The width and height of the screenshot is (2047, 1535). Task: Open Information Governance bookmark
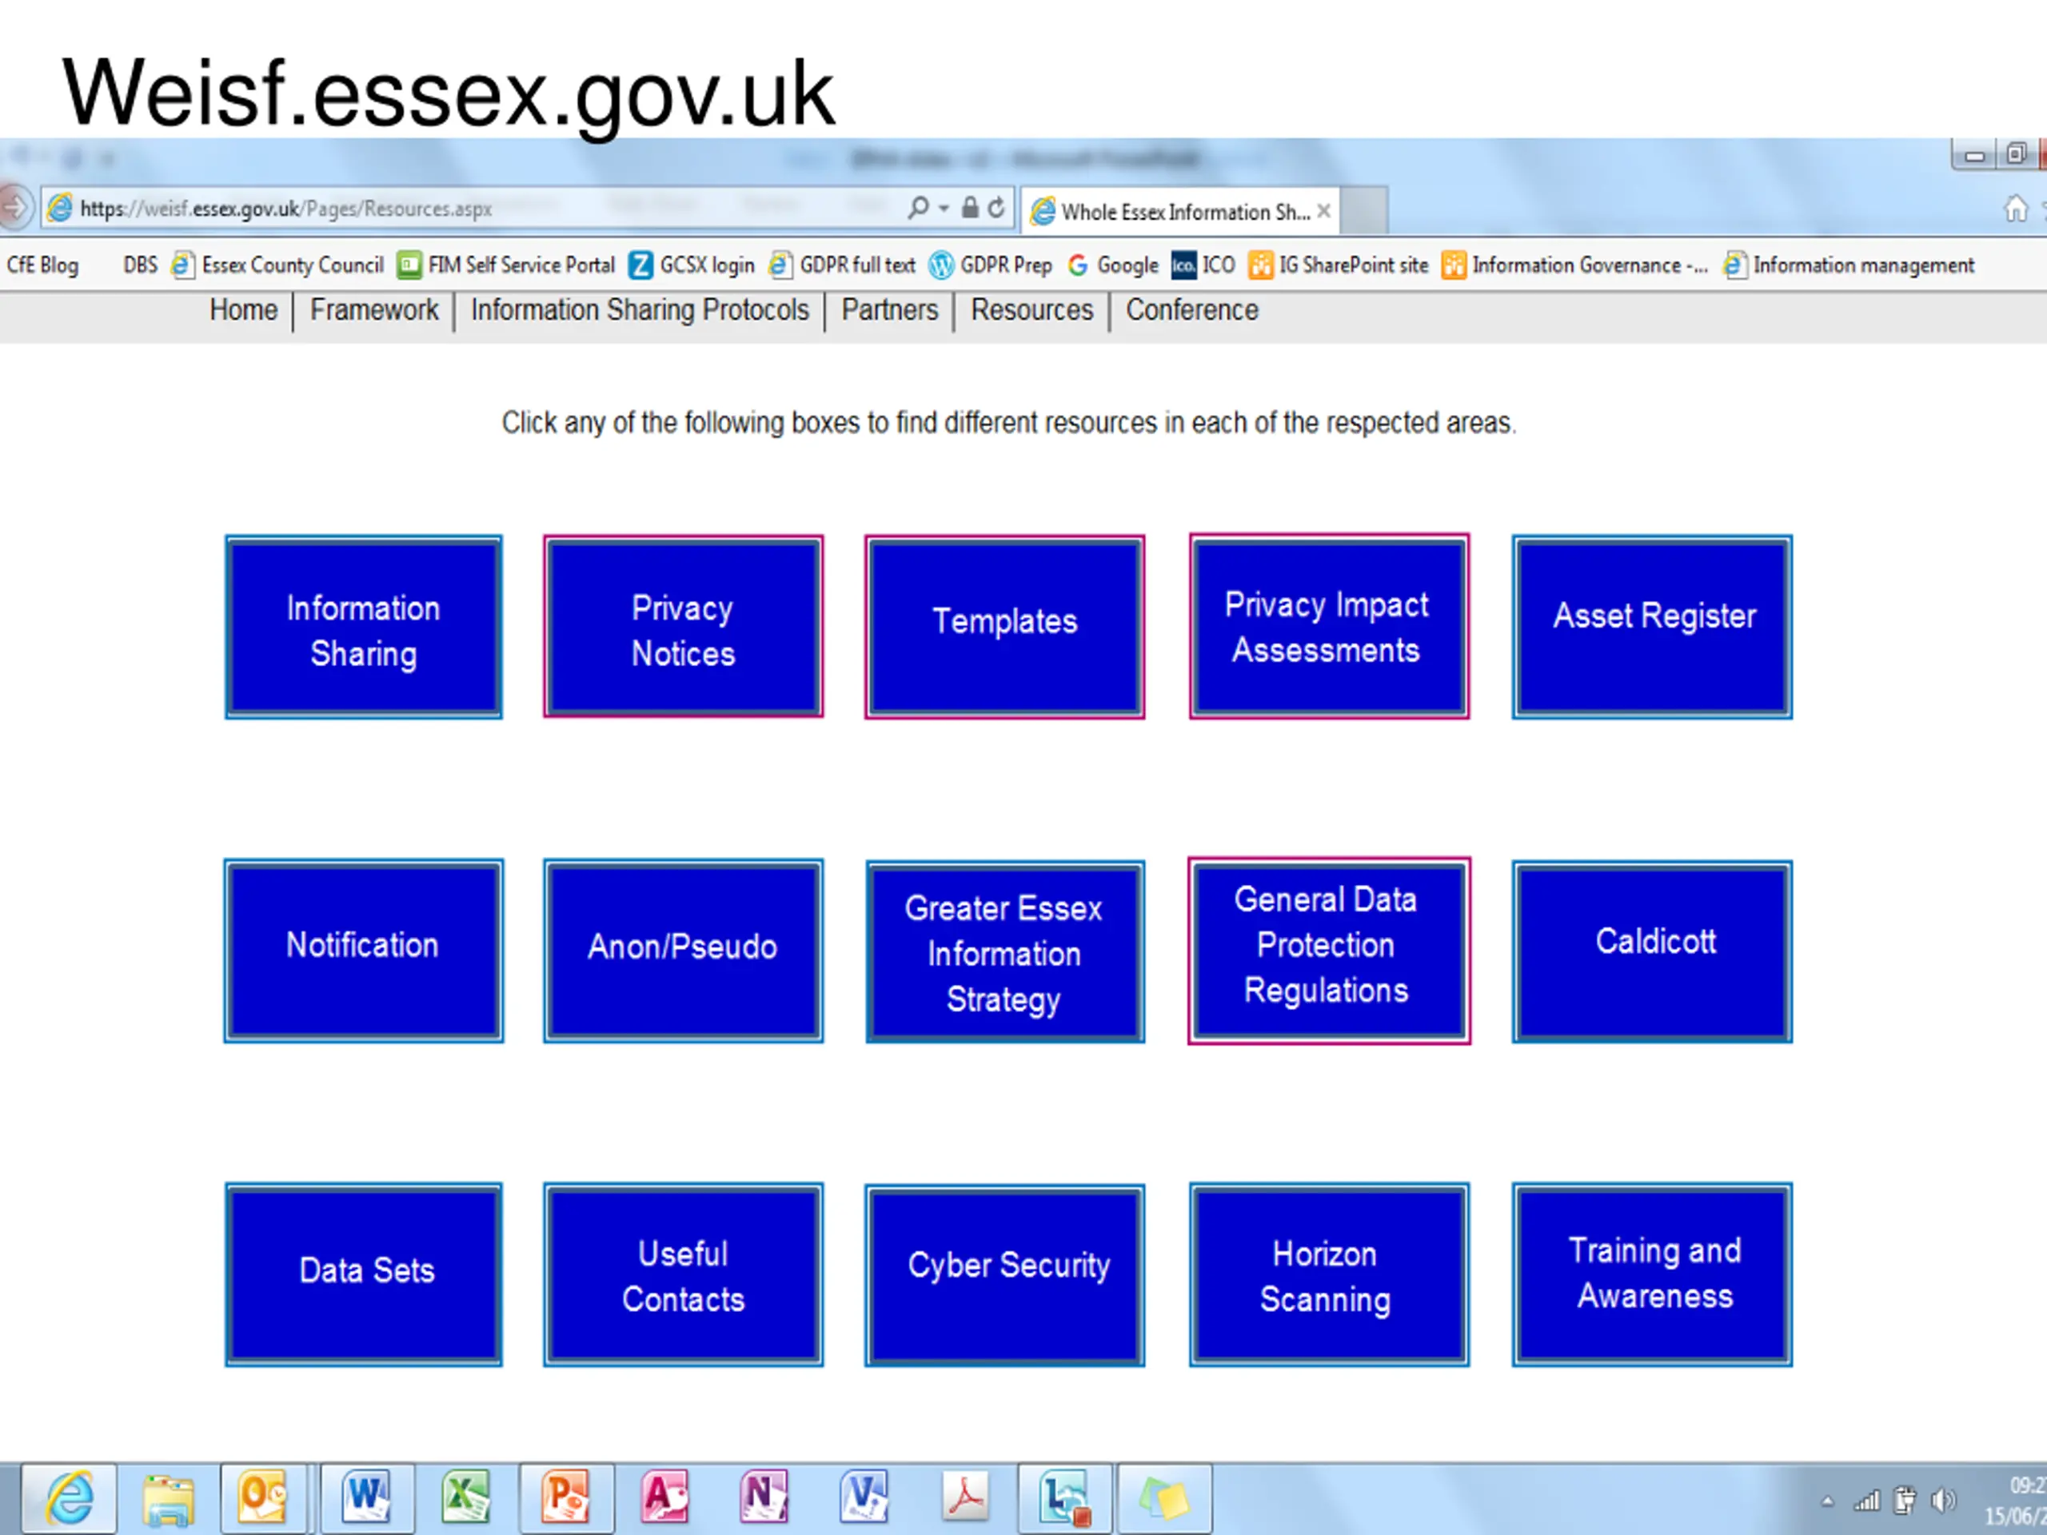pos(1575,265)
